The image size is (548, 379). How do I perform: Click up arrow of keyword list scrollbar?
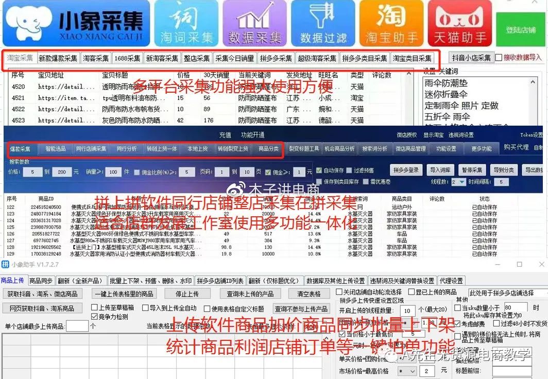[x=533, y=82]
